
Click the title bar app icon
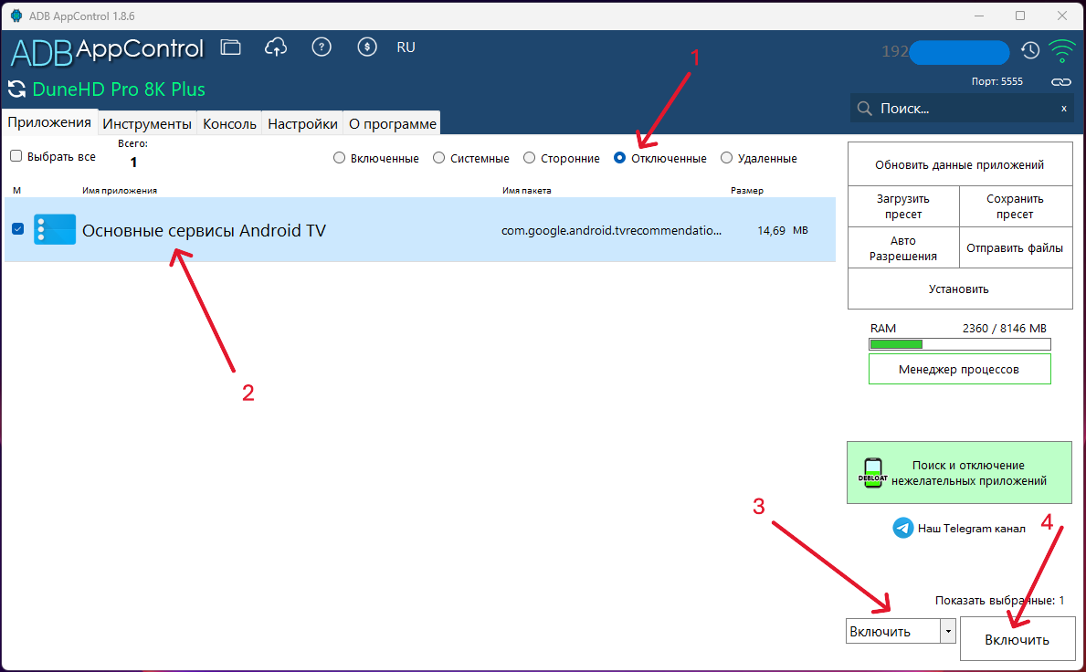[x=16, y=16]
